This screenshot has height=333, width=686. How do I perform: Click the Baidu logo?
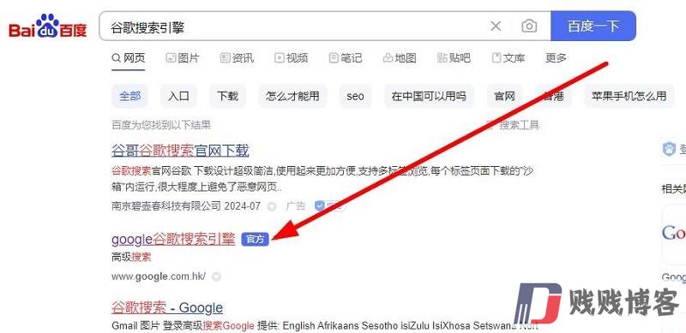point(48,27)
